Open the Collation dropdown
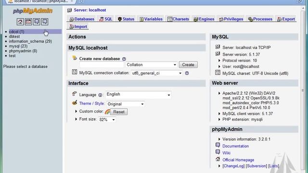This screenshot has height=173, width=308. pos(151,65)
